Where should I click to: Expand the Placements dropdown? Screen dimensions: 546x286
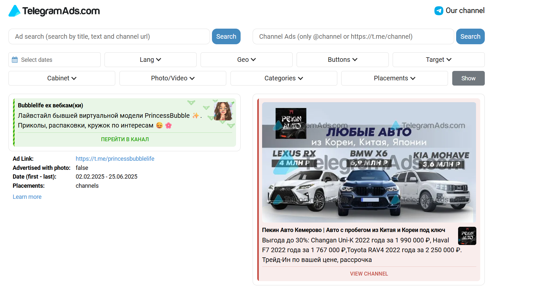[x=395, y=78]
